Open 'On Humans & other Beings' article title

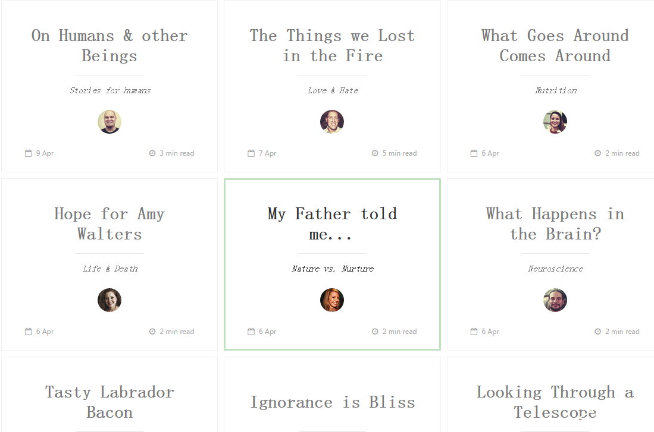pyautogui.click(x=109, y=46)
